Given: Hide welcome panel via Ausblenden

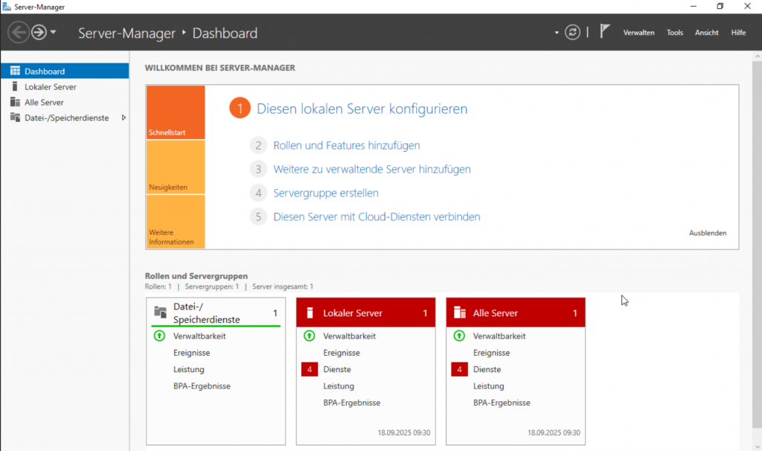Looking at the screenshot, I should [x=708, y=233].
